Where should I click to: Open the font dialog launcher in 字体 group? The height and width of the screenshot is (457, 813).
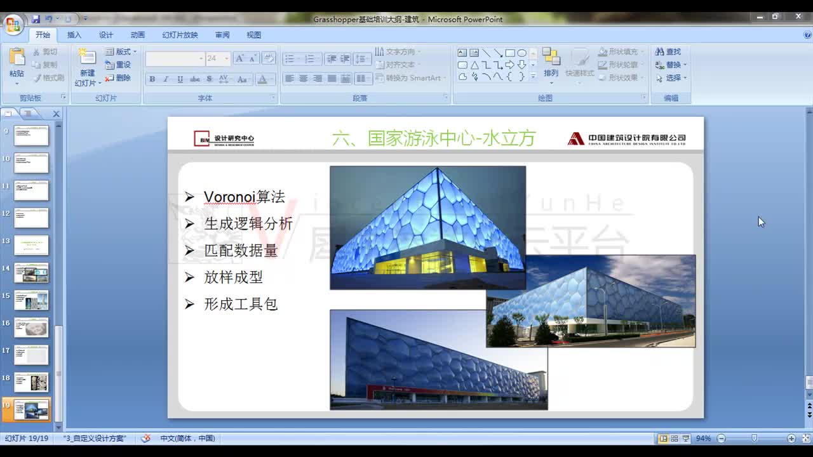point(273,97)
